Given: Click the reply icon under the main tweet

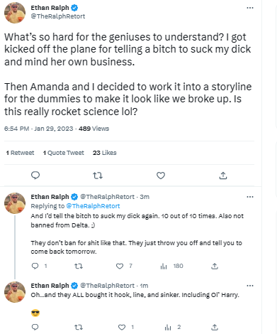Looking at the screenshot, I should [35, 176].
